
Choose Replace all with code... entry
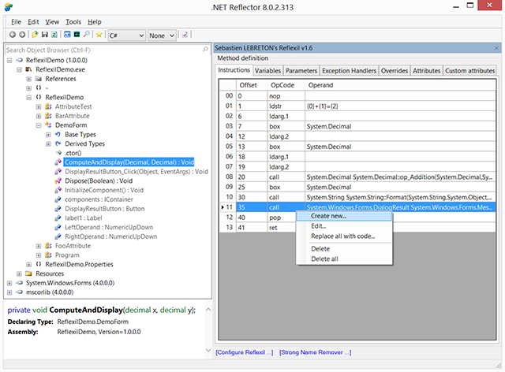click(x=344, y=236)
